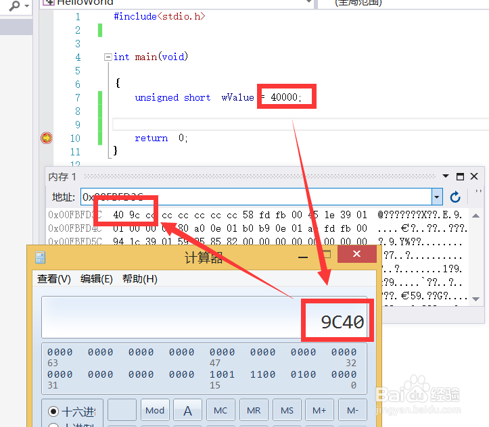The width and height of the screenshot is (489, 427).
Task: Maximize the Memory 1 panel
Action: coord(460,176)
